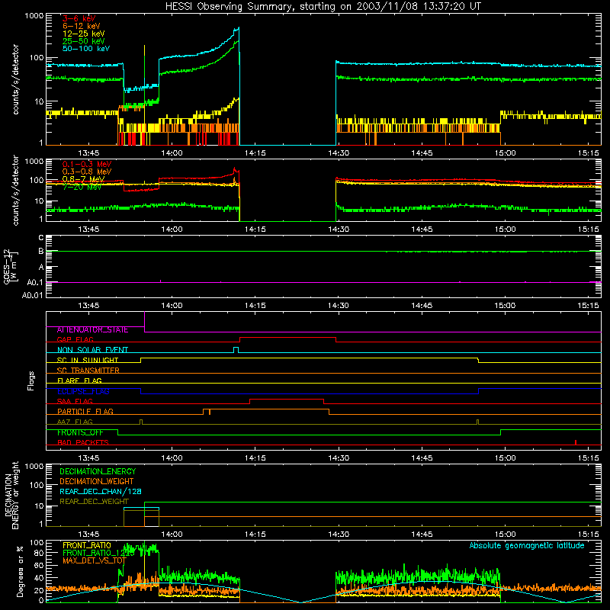Click the DECIMATION_ENERGY legend label

tap(98, 471)
